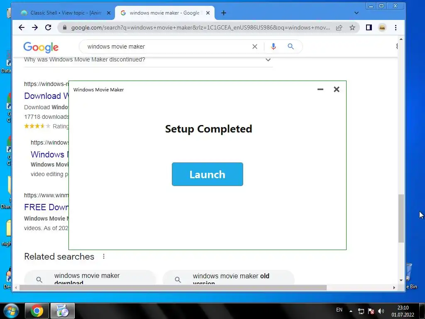Screen dimensions: 425x319
Task: Minimize the Windows Movie Maker setup dialog
Action: click(320, 89)
